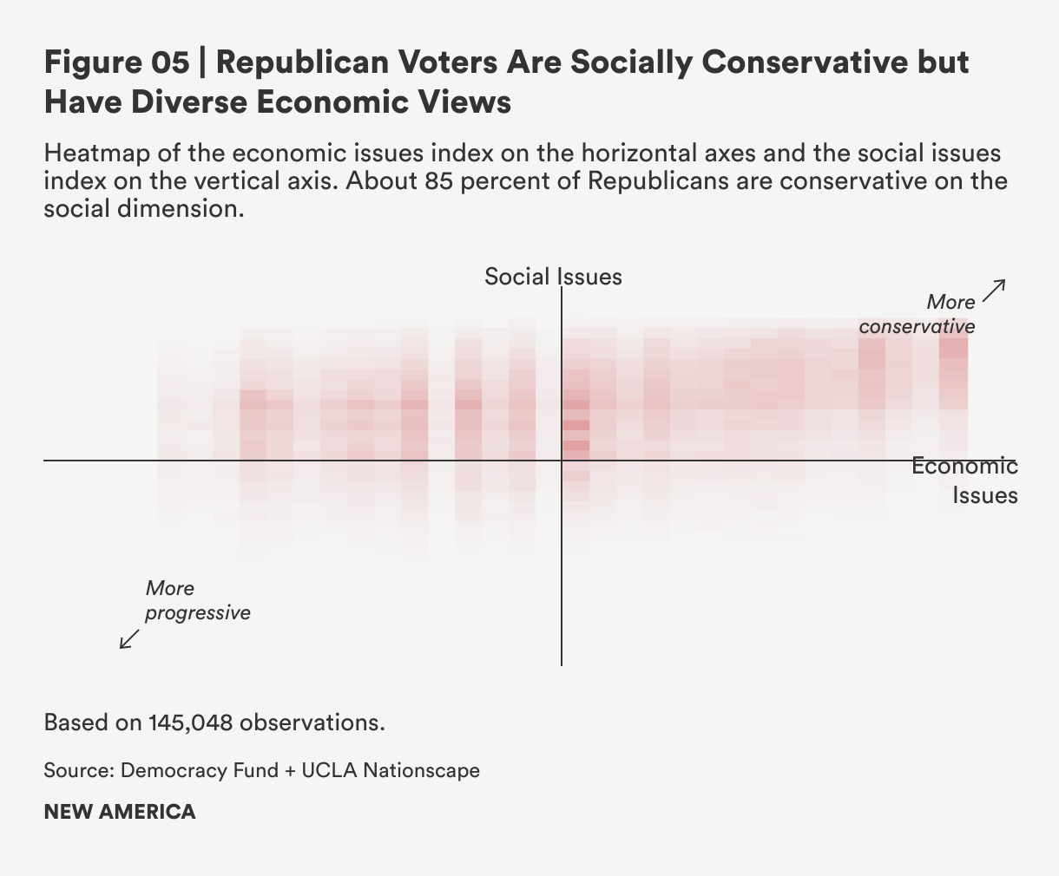Click the "More progressive" annotation text
This screenshot has width=1059, height=876.
tap(197, 600)
